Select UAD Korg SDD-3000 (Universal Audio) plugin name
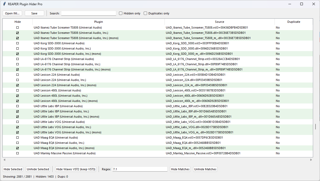The height and width of the screenshot is (181, 320). [x=59, y=43]
